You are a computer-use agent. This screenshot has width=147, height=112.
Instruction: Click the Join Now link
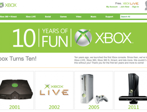125,7
